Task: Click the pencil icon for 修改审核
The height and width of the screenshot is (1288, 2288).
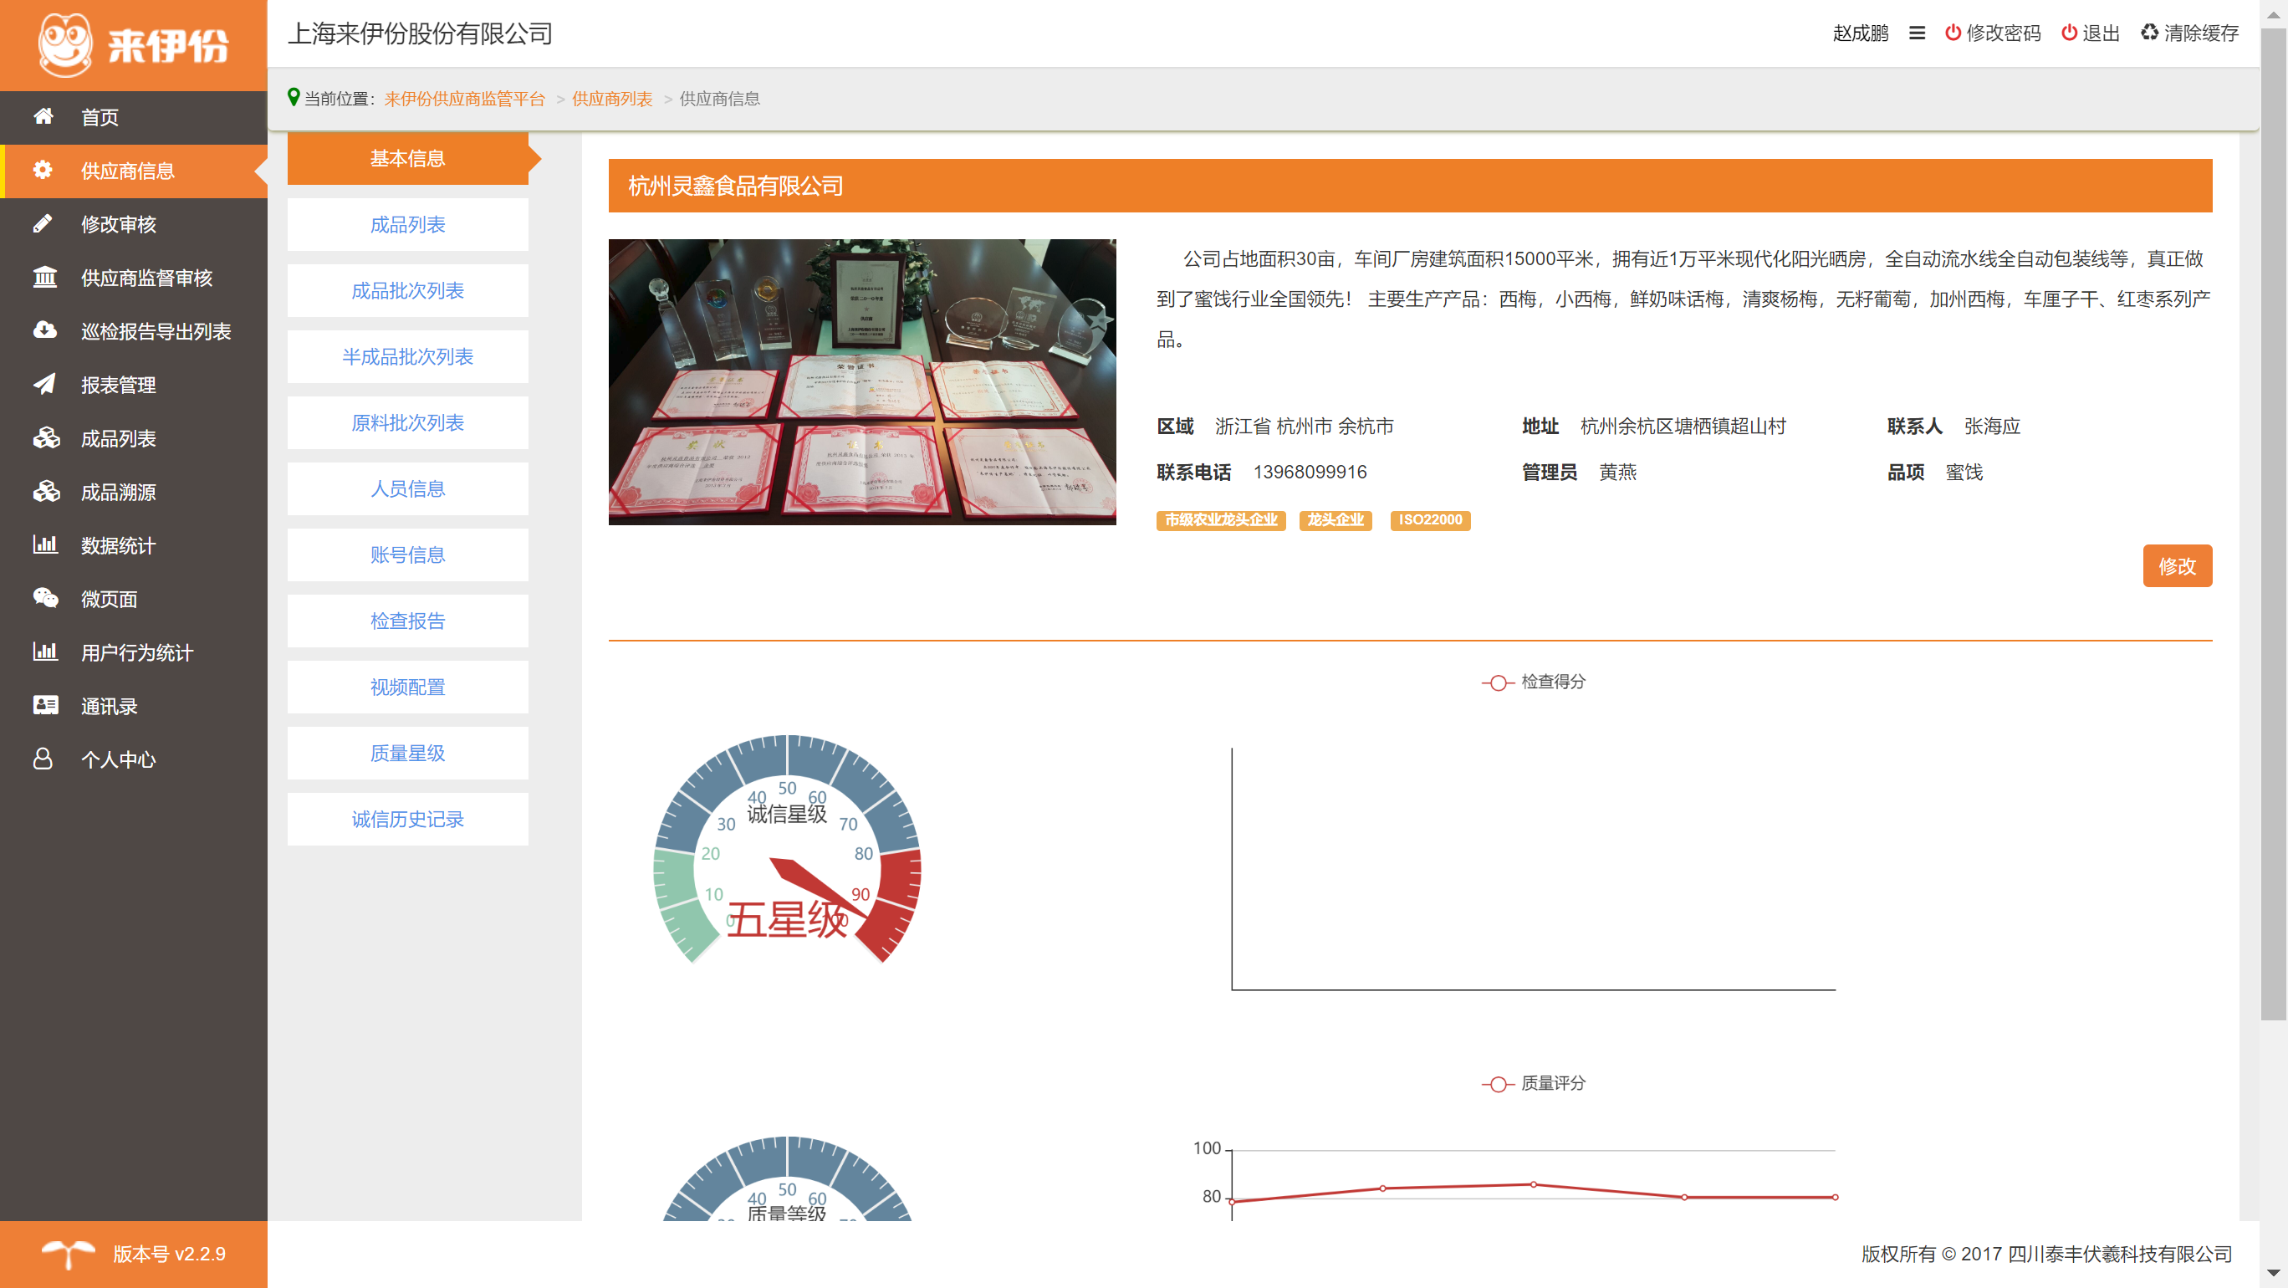Action: tap(43, 224)
